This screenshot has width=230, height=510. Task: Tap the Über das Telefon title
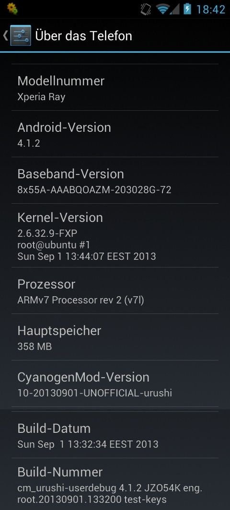83,35
